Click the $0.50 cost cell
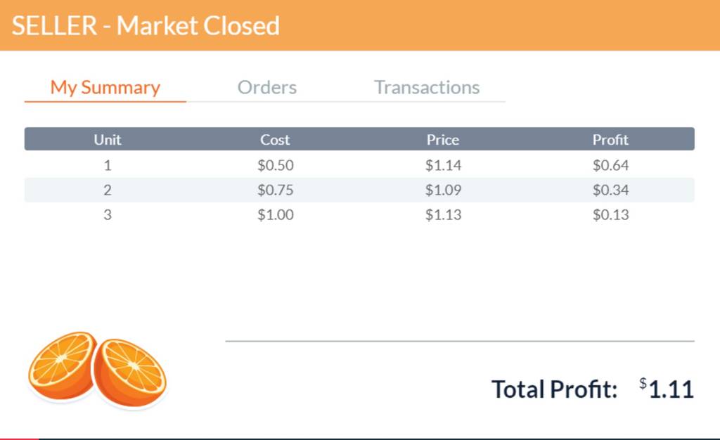 276,165
